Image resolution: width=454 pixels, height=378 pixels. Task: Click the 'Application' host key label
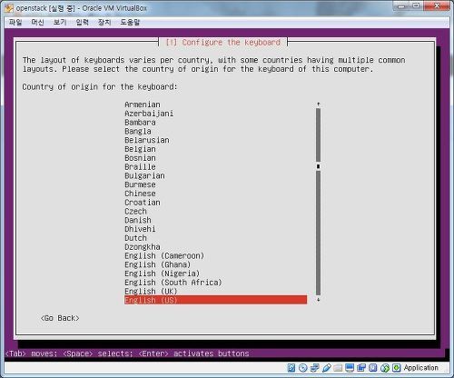pos(420,368)
